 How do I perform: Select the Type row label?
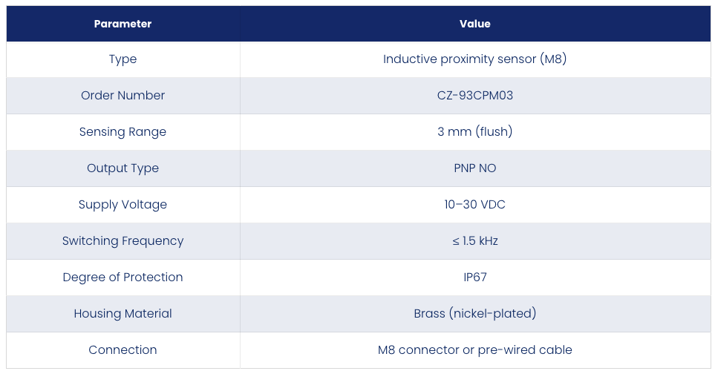(x=123, y=59)
